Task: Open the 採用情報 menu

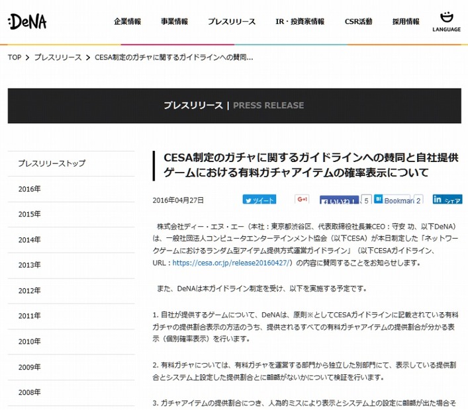Action: point(405,22)
